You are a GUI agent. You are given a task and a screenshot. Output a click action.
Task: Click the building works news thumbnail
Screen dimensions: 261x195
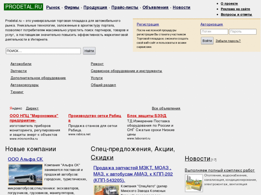(x=194, y=183)
